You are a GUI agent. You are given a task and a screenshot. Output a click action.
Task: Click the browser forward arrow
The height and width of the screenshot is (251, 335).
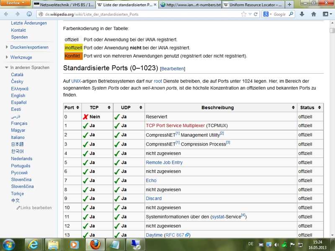[18, 14]
